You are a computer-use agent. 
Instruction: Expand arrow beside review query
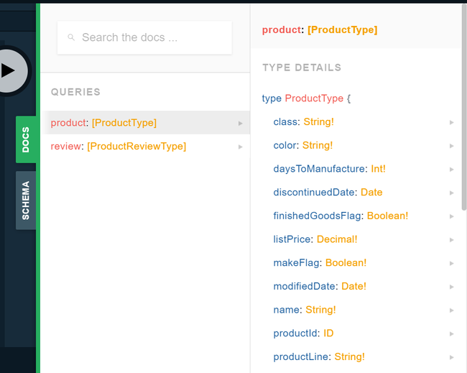[x=240, y=147]
